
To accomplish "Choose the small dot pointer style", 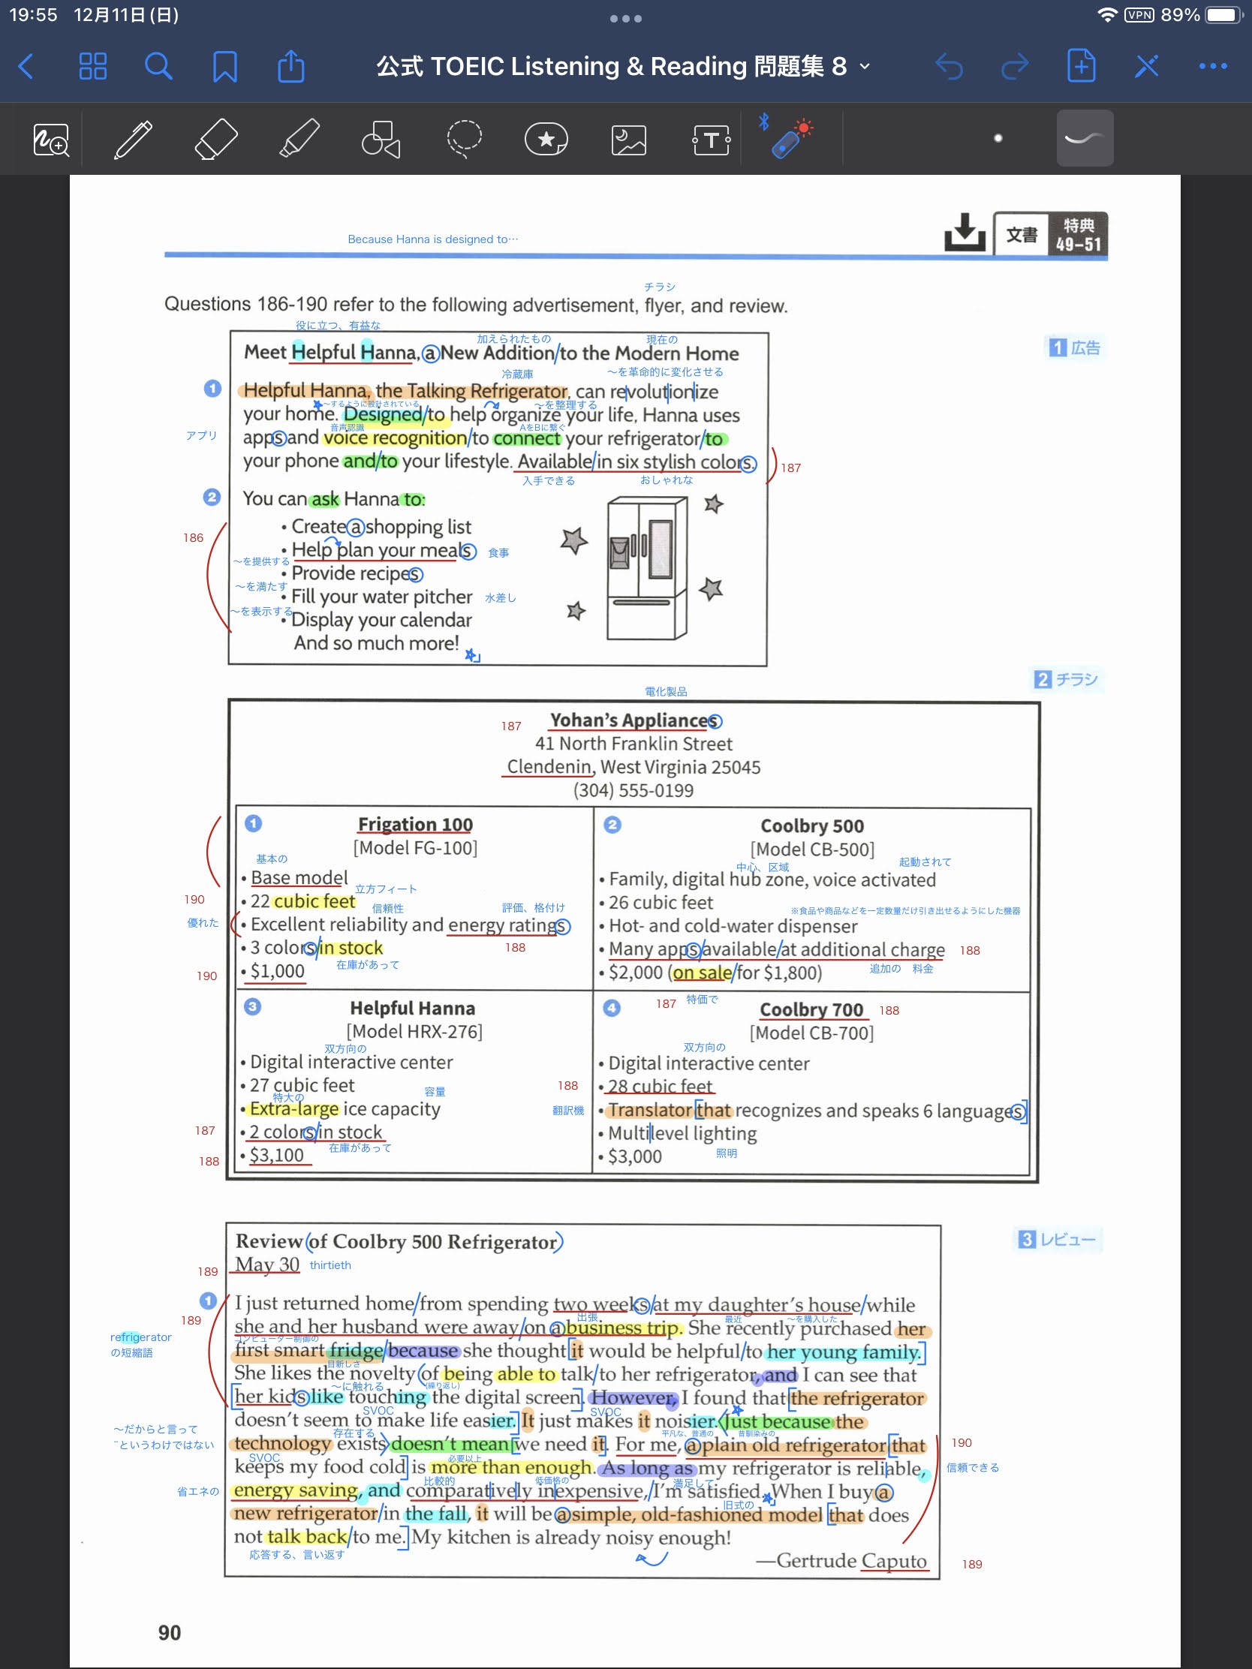I will (998, 138).
